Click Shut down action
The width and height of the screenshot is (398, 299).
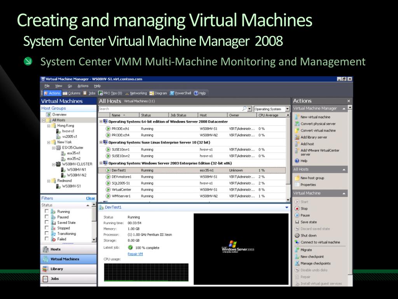(x=305, y=236)
